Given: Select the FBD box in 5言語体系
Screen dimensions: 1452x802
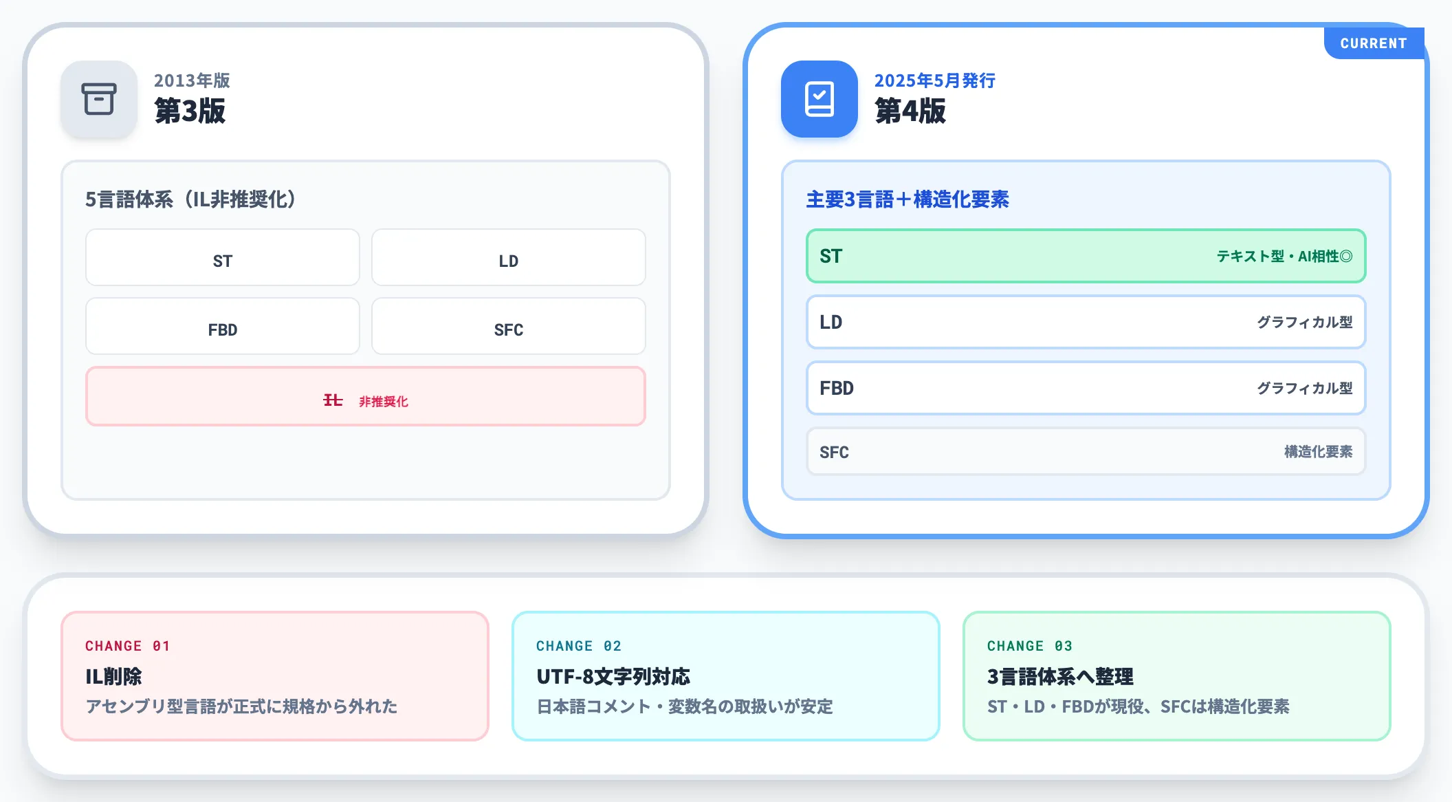Looking at the screenshot, I should tap(223, 326).
